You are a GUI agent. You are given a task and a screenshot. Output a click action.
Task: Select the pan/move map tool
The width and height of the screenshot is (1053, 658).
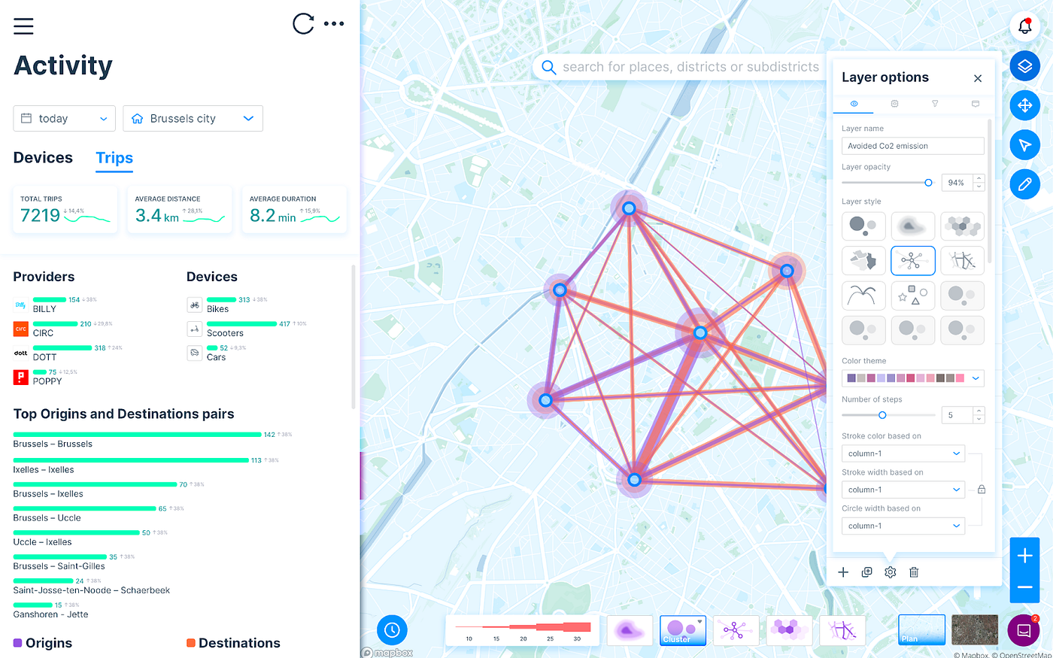pyautogui.click(x=1024, y=105)
